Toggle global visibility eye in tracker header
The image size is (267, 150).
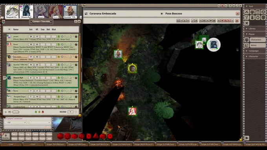click(9, 29)
